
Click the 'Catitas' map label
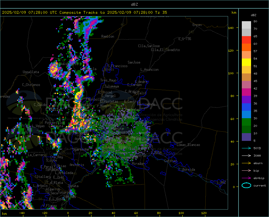pos(171,161)
